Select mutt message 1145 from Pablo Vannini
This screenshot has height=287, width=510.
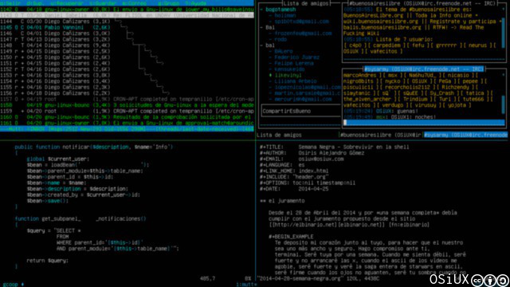click(127, 27)
